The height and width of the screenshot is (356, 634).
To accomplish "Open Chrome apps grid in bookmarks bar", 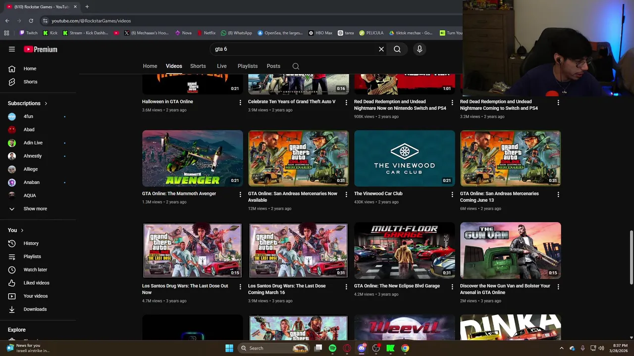I will click(6, 33).
